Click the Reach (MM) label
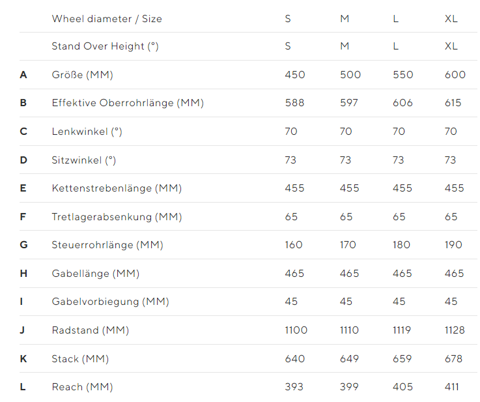 click(x=82, y=387)
